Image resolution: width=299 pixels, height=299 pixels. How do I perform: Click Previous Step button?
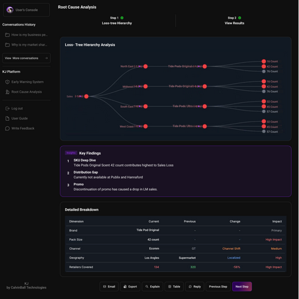[218, 286]
